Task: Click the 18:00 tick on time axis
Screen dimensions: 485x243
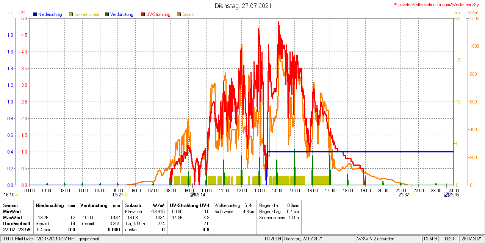Action: [x=347, y=190]
